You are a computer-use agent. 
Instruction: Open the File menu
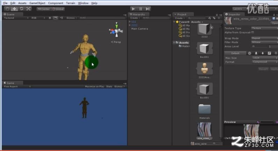pos(5,3)
